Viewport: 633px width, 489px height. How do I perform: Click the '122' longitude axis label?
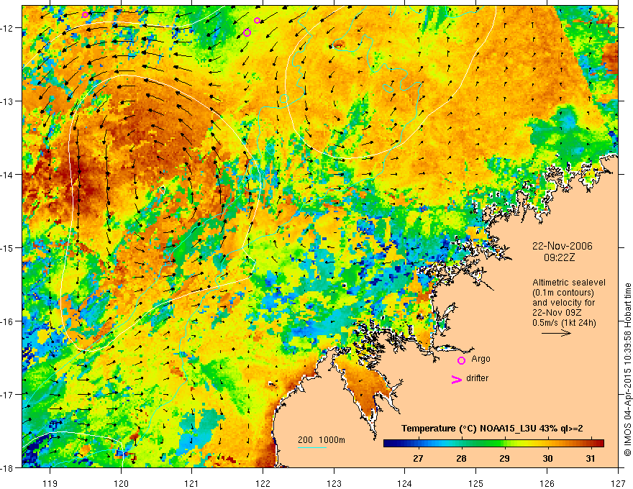263,483
